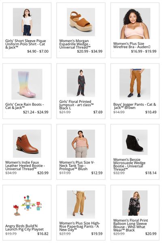This screenshot has width=162, height=243.
Task: Open the rainbow Cece Rain Boots picture
Action: 27,84
